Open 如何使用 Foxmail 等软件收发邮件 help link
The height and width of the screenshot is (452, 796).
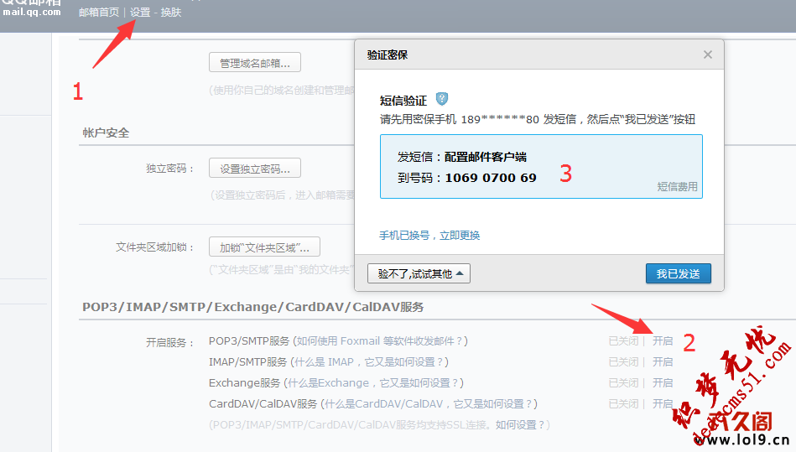pos(380,341)
